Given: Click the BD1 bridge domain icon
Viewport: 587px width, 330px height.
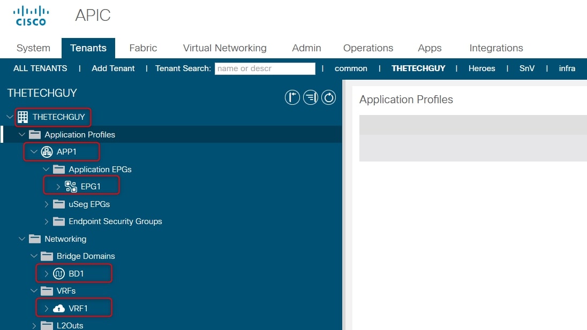Looking at the screenshot, I should (x=59, y=274).
